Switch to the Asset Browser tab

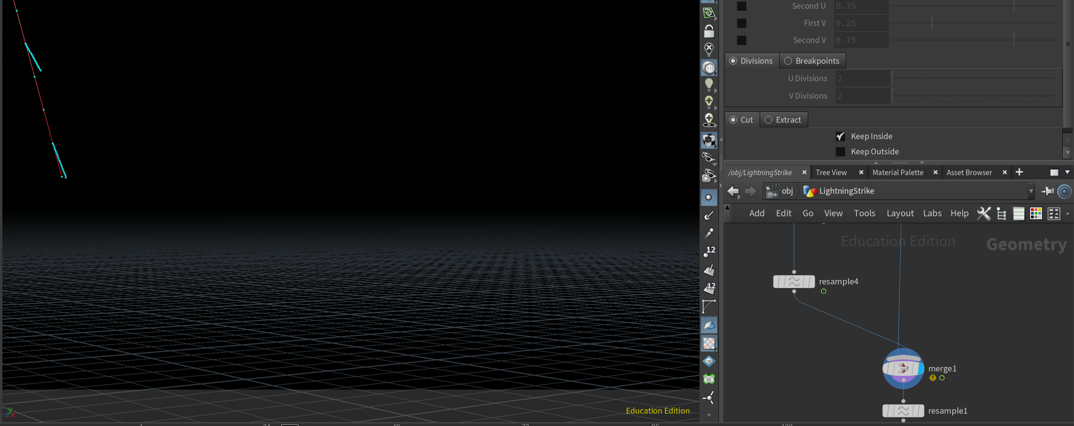click(969, 173)
